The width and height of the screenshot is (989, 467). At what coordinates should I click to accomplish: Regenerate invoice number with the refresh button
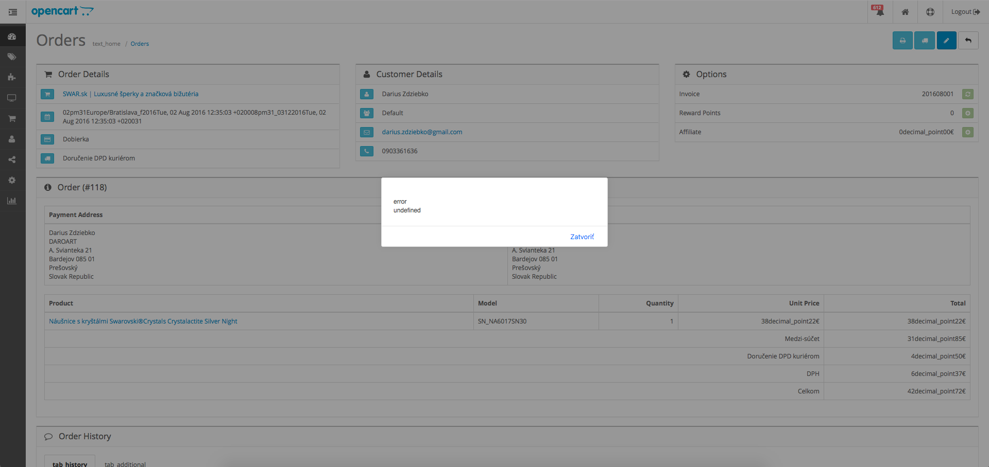coord(968,94)
